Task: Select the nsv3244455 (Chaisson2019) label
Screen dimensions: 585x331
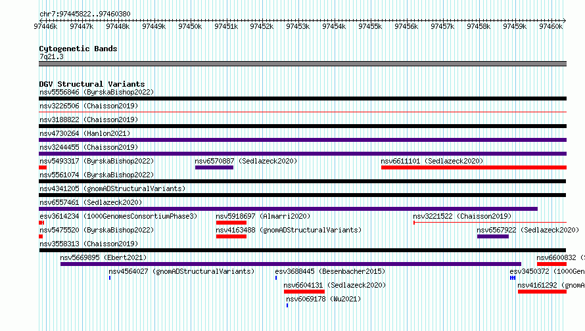Action: pyautogui.click(x=89, y=147)
